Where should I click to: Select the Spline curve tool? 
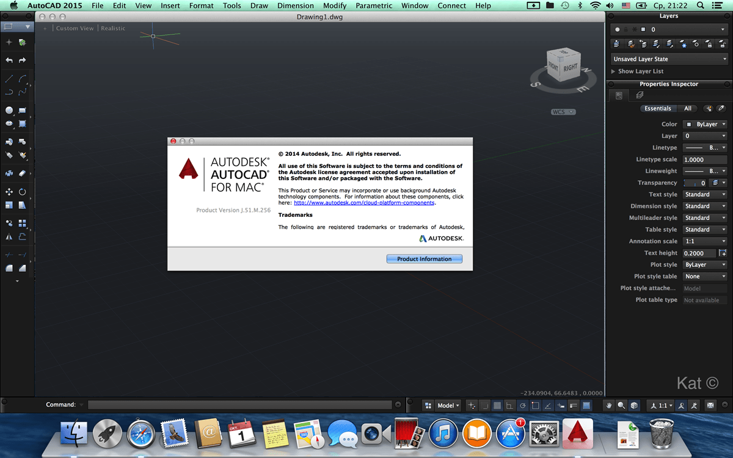tap(23, 92)
